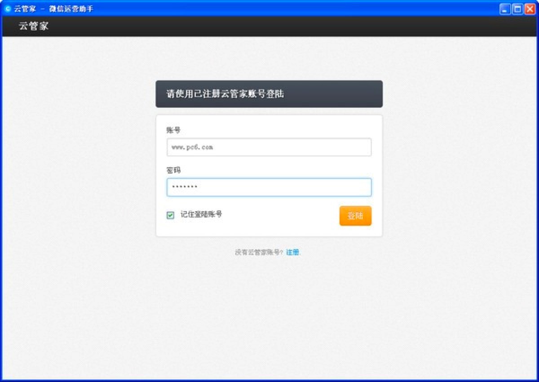
Task: Click the 账号 input field
Action: (x=269, y=147)
